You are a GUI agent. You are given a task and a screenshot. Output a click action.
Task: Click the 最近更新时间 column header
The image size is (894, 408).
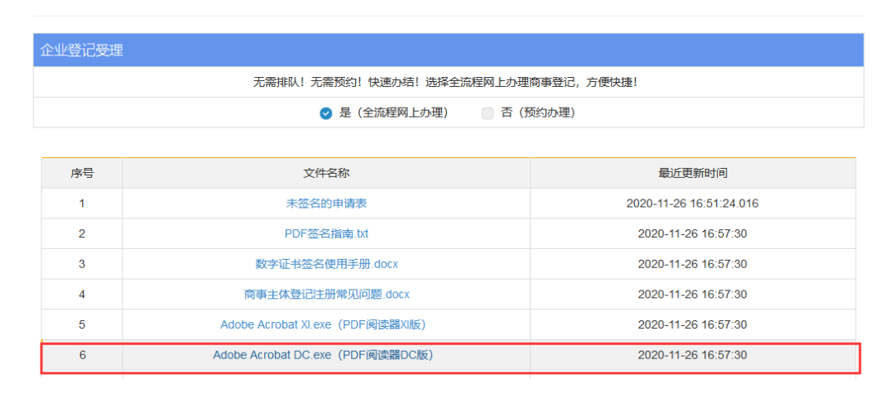(x=693, y=173)
